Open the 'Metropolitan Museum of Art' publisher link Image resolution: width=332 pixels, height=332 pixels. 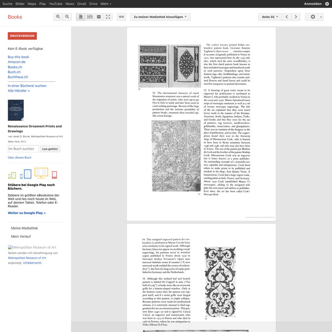[x=27, y=258]
